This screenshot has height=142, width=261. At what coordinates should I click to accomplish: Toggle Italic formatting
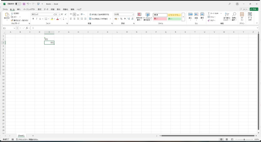coord(37,19)
